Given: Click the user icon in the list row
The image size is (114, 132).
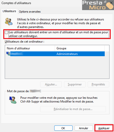Looking at the screenshot, I should click(x=8, y=54).
